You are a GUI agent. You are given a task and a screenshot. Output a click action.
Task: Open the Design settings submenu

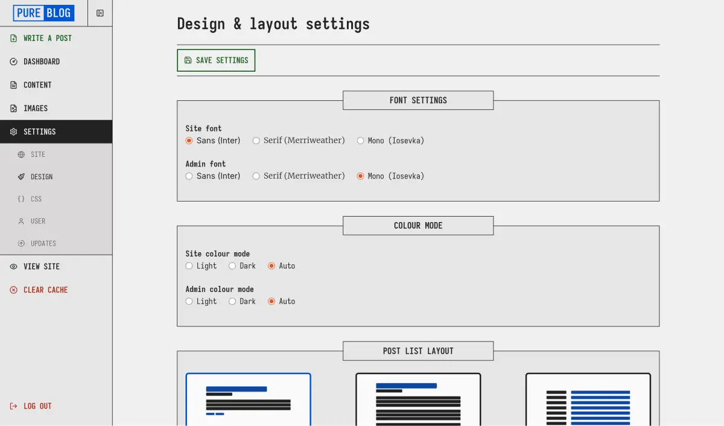[56, 177]
